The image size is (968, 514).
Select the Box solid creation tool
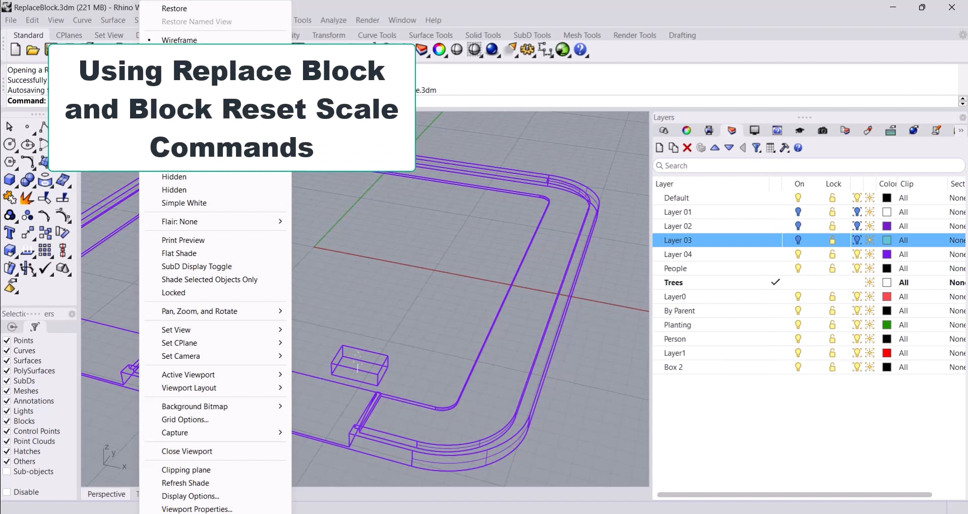click(10, 180)
